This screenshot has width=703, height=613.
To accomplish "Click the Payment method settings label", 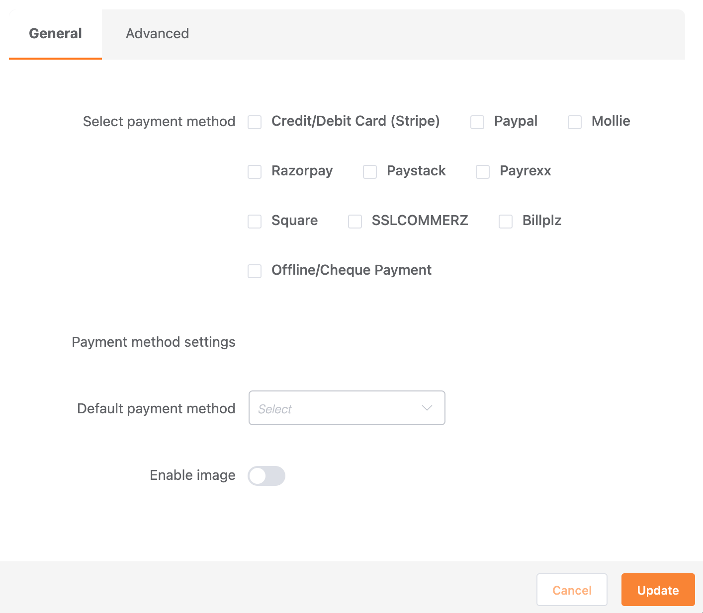I will click(x=154, y=342).
